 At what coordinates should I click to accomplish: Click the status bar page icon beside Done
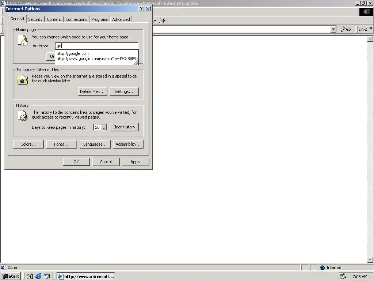(x=3, y=267)
